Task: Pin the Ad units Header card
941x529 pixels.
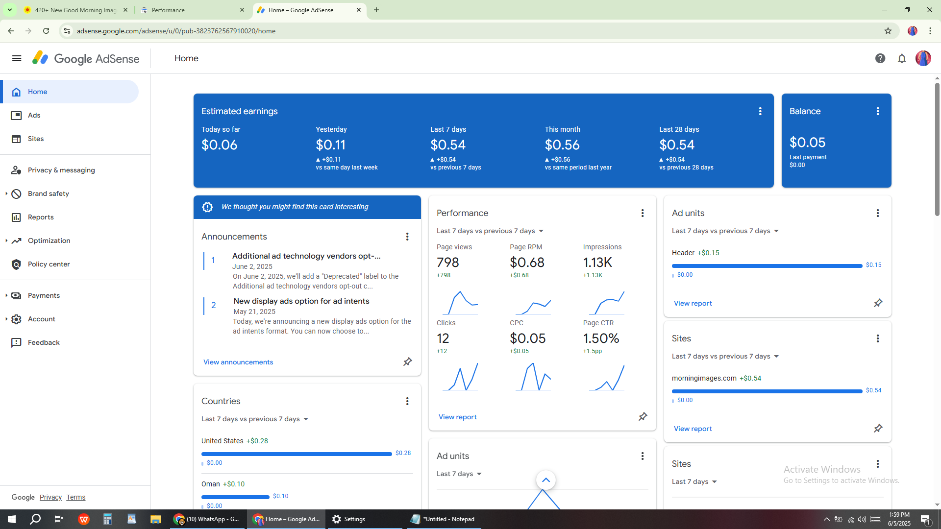Action: [878, 303]
